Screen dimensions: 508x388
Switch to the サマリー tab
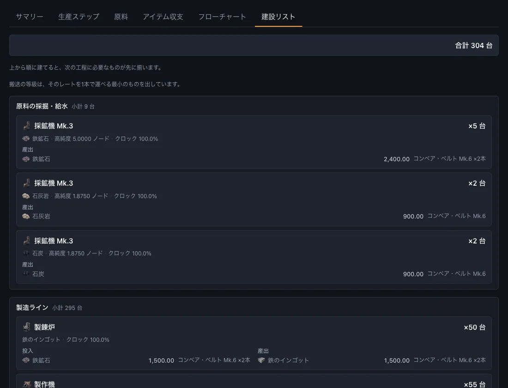pos(30,17)
